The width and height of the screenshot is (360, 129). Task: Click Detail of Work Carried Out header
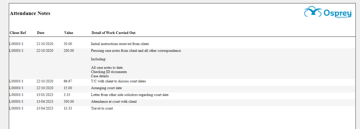(x=114, y=33)
